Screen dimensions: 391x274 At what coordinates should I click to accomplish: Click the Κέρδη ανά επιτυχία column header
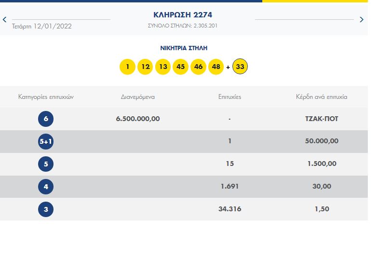(322, 97)
